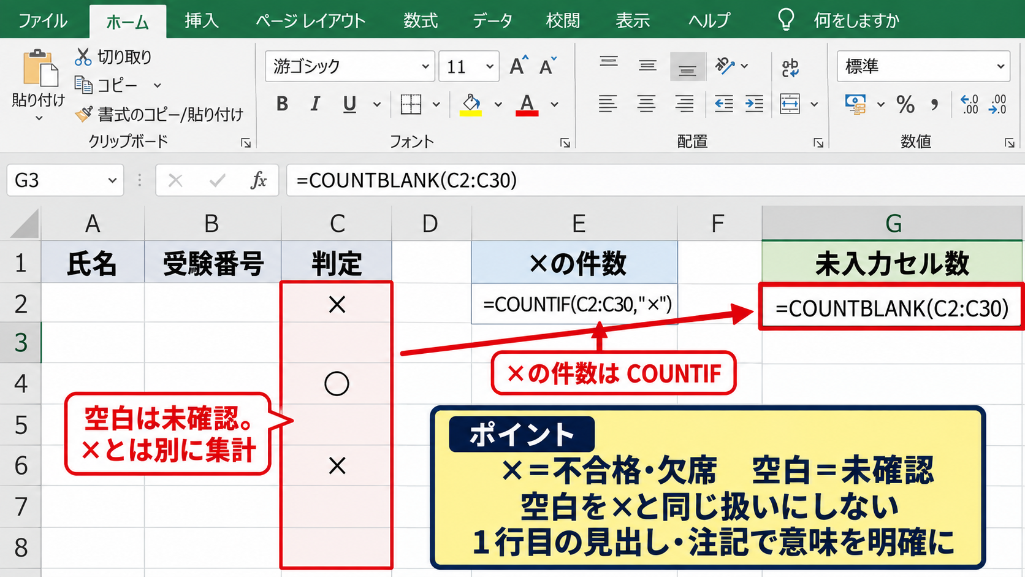
Task: Open clipboard (クリップボード) dialog launcher
Action: (x=246, y=143)
